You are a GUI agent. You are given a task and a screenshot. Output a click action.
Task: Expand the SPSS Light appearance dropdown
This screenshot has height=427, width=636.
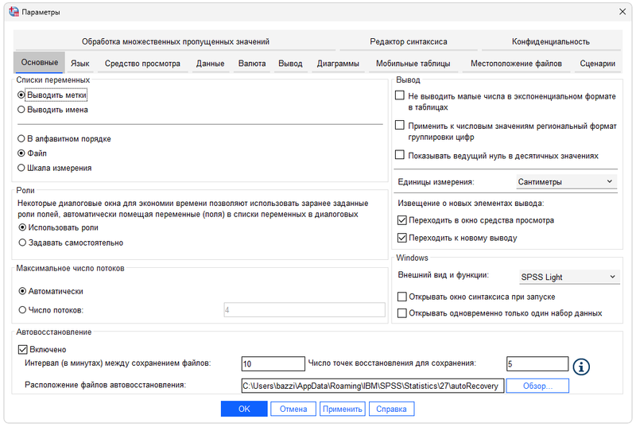(566, 277)
